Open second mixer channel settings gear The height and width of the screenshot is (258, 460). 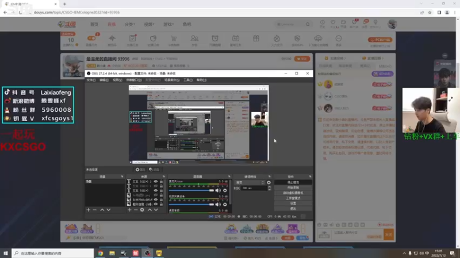click(225, 205)
